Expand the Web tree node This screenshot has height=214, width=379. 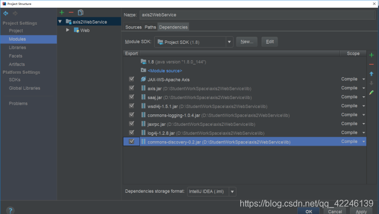(67, 30)
